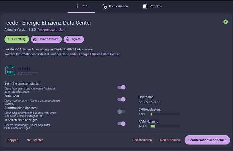Toggle In Seitenleiste anzeigen switch

click(121, 124)
